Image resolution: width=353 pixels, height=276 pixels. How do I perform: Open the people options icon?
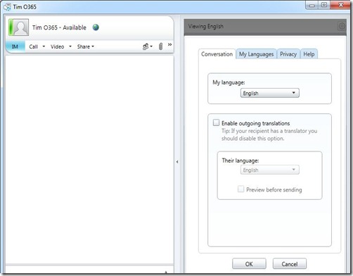(x=148, y=46)
